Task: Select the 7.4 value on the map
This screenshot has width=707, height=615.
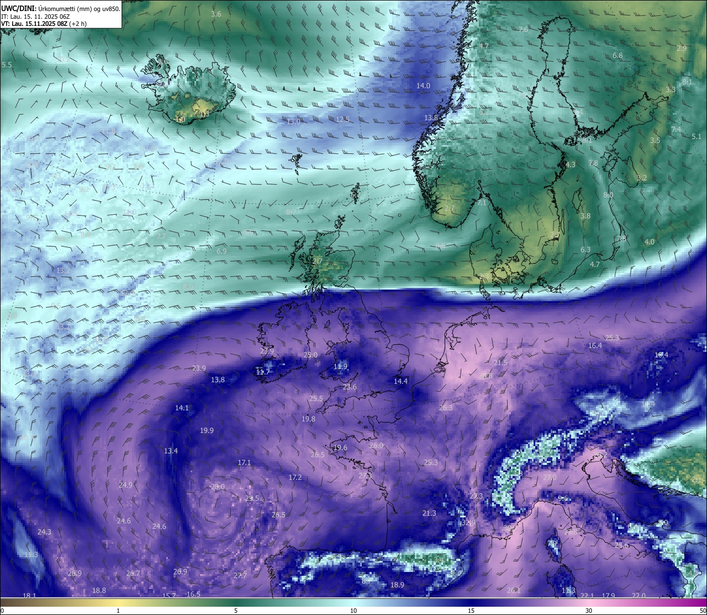Action: point(676,129)
